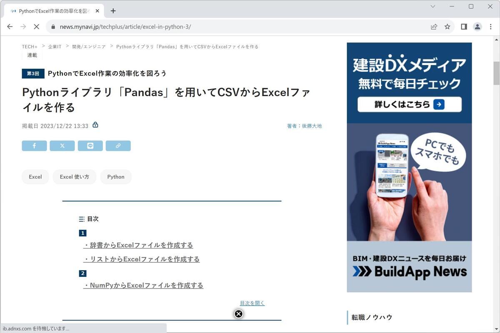
Task: Open the series title PythonでExcel作業の効率化を図ろう
Action: tap(107, 73)
